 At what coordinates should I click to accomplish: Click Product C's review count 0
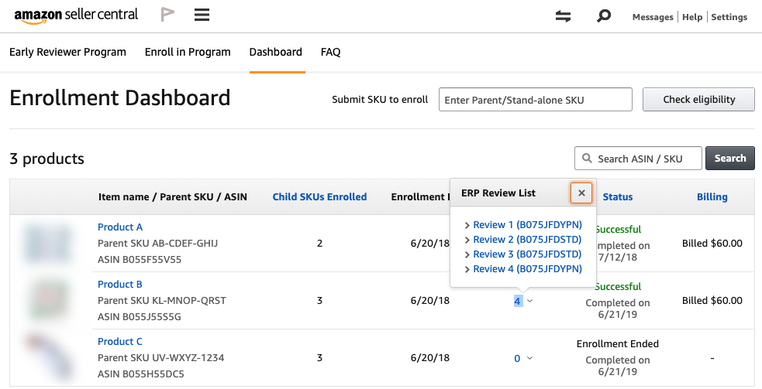[x=517, y=358]
